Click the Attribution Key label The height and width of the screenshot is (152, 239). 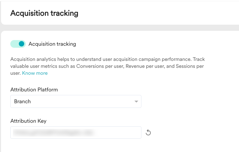[x=28, y=121]
